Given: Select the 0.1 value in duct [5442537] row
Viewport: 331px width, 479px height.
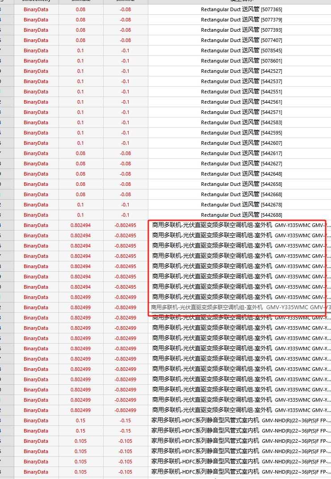Looking at the screenshot, I should click(x=80, y=82).
